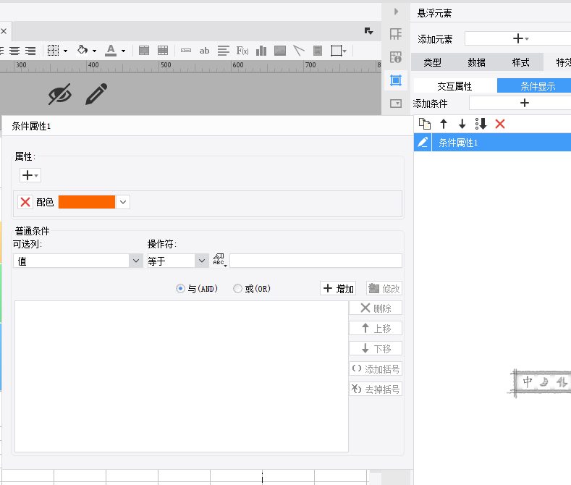Click the sort conditions icon
571x485 pixels.
click(x=481, y=124)
